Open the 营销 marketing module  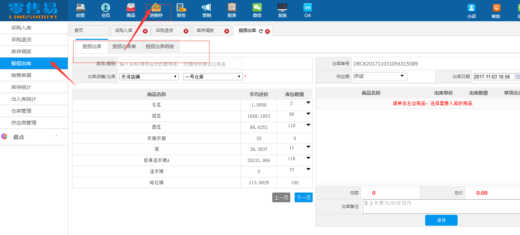click(x=206, y=10)
